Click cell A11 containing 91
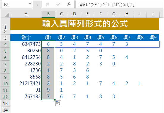 point(26,90)
